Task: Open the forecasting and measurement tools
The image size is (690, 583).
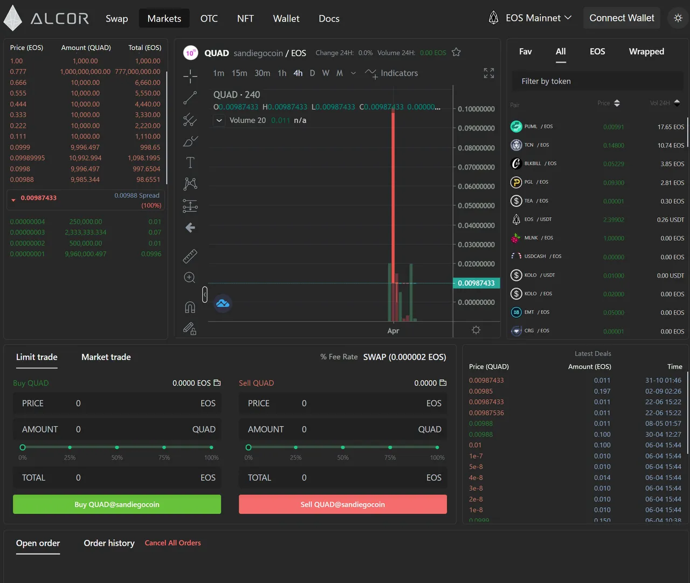Action: tap(190, 206)
